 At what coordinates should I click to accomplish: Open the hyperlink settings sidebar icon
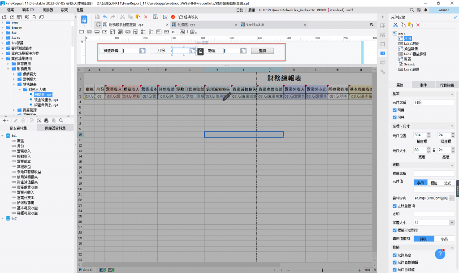[383, 71]
